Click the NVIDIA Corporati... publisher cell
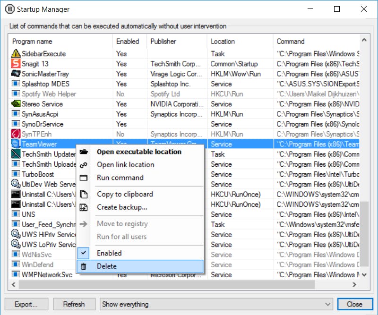Viewport: 378px width, 315px height. pos(177,104)
